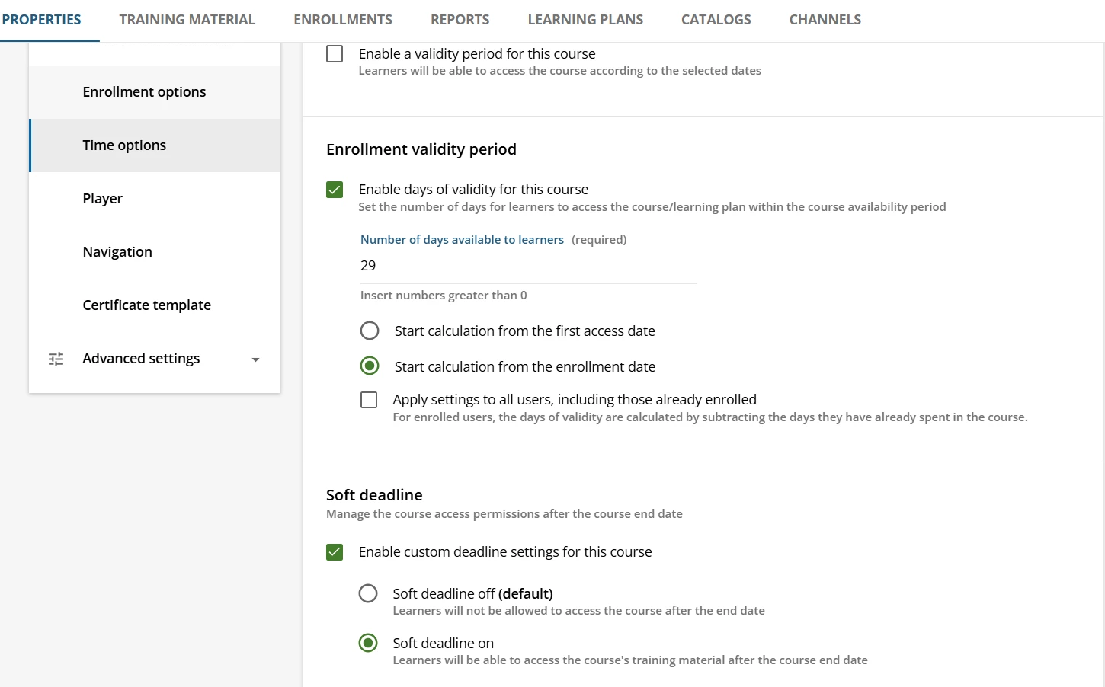
Task: Open Enrollment options in the sidebar
Action: (144, 92)
